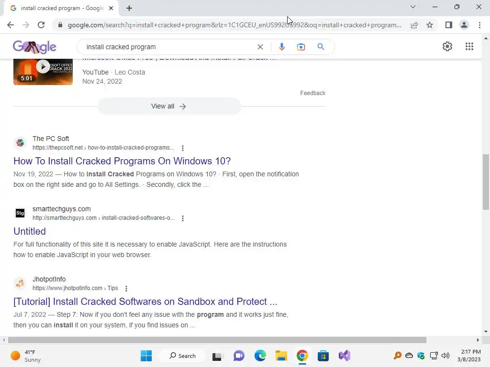Click View all videos button
The height and width of the screenshot is (367, 490).
click(x=169, y=107)
